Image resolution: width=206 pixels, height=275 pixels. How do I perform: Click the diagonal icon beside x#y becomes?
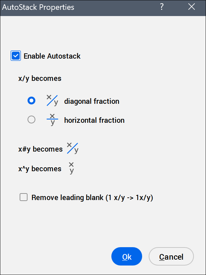pos(73,148)
